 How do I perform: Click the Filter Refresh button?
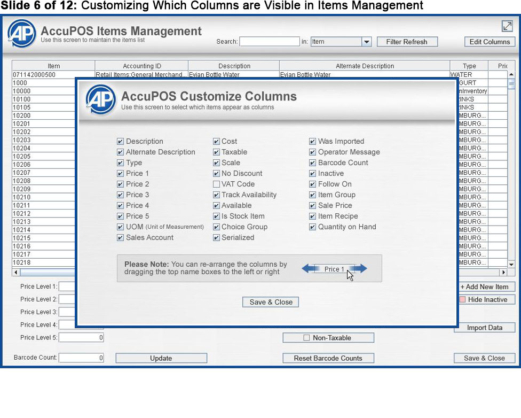pyautogui.click(x=407, y=42)
